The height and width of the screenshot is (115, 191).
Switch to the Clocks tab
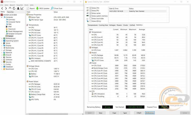(x=125, y=25)
